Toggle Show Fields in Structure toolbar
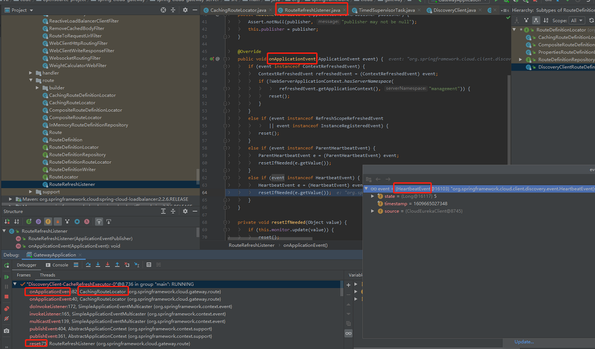Image resolution: width=595 pixels, height=349 pixels. click(48, 221)
